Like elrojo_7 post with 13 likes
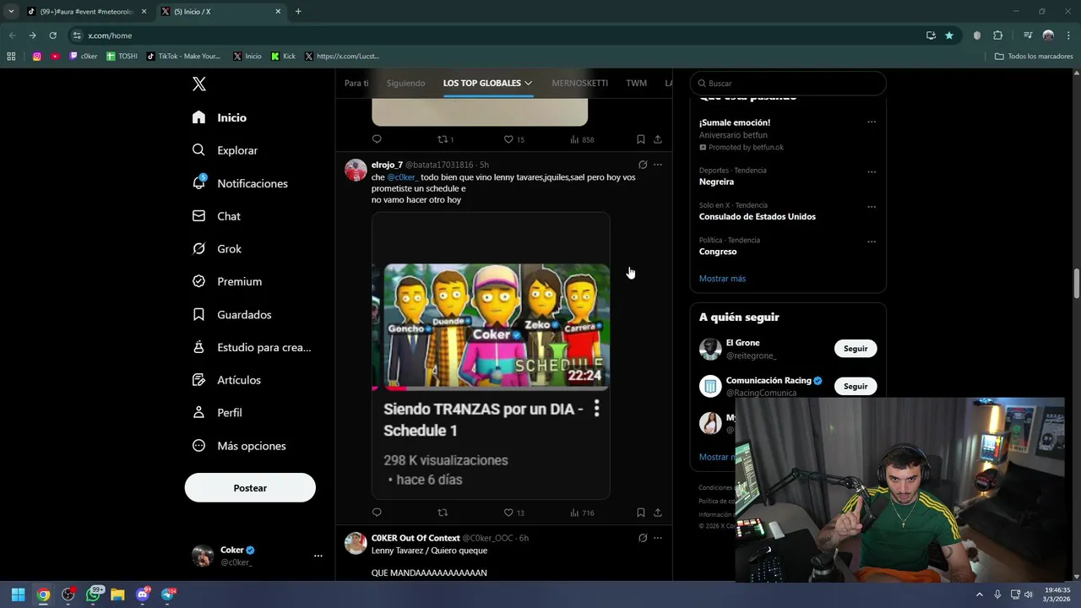This screenshot has height=608, width=1081. [513, 513]
